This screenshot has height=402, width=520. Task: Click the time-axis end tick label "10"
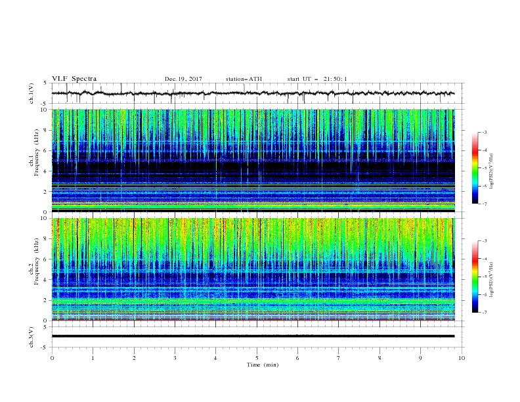(462, 358)
